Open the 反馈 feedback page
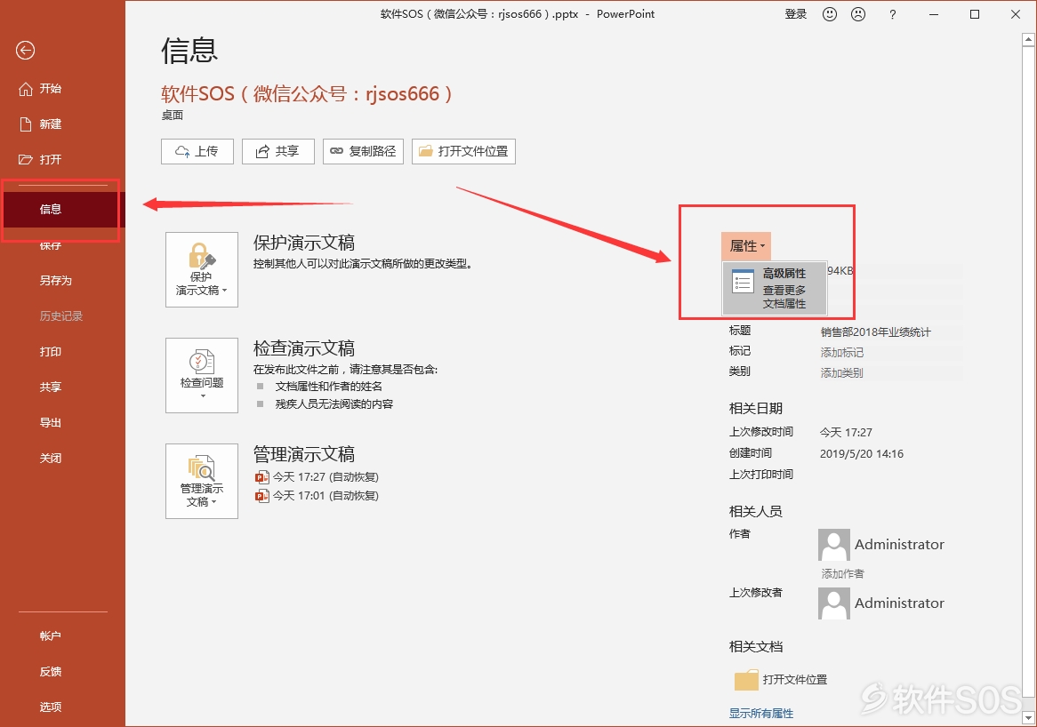The height and width of the screenshot is (727, 1037). point(51,672)
